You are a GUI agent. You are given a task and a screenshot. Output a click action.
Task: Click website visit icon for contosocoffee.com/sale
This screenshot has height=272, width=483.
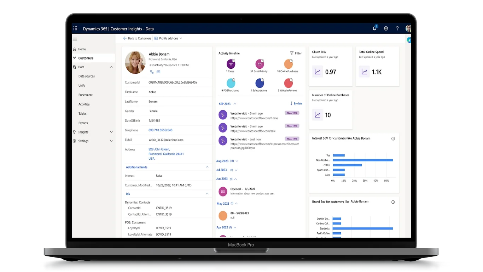(222, 127)
